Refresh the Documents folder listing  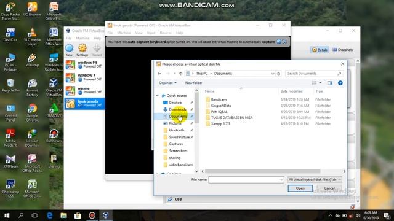point(278,74)
